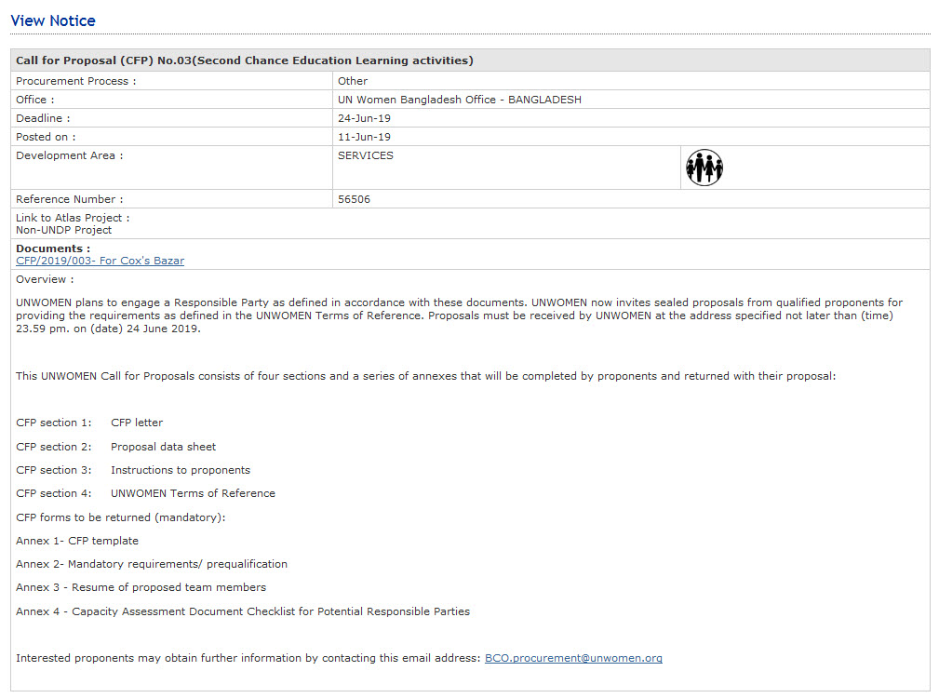
Task: Click the View Notice page heading
Action: [x=53, y=20]
